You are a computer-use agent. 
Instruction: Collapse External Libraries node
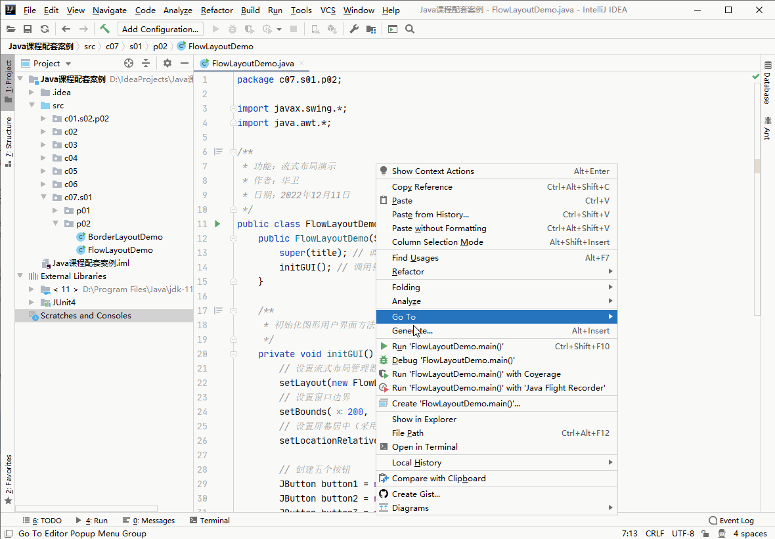pyautogui.click(x=20, y=276)
